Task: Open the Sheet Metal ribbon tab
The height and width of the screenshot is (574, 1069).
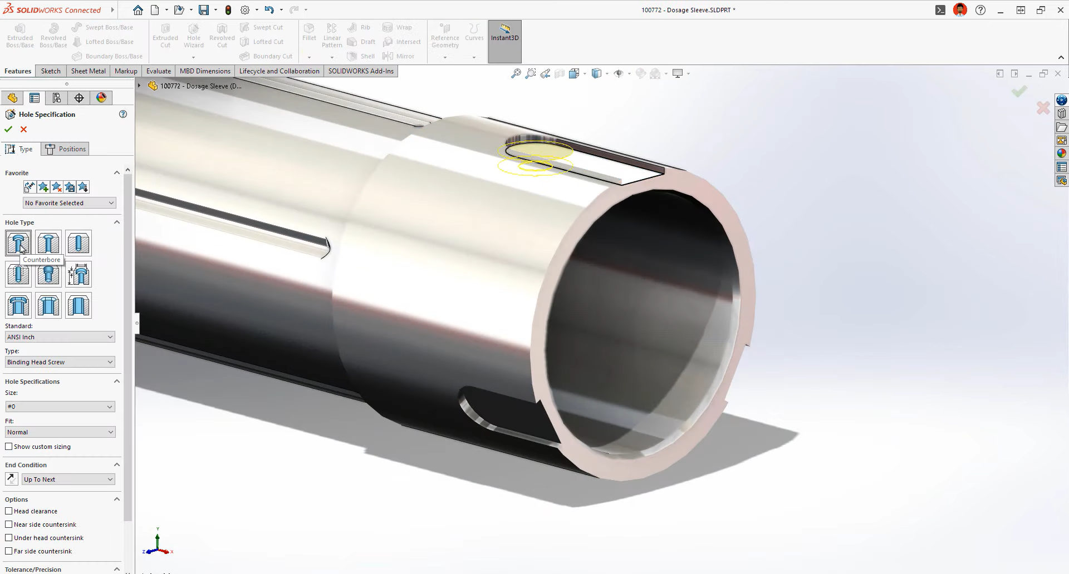Action: 88,71
